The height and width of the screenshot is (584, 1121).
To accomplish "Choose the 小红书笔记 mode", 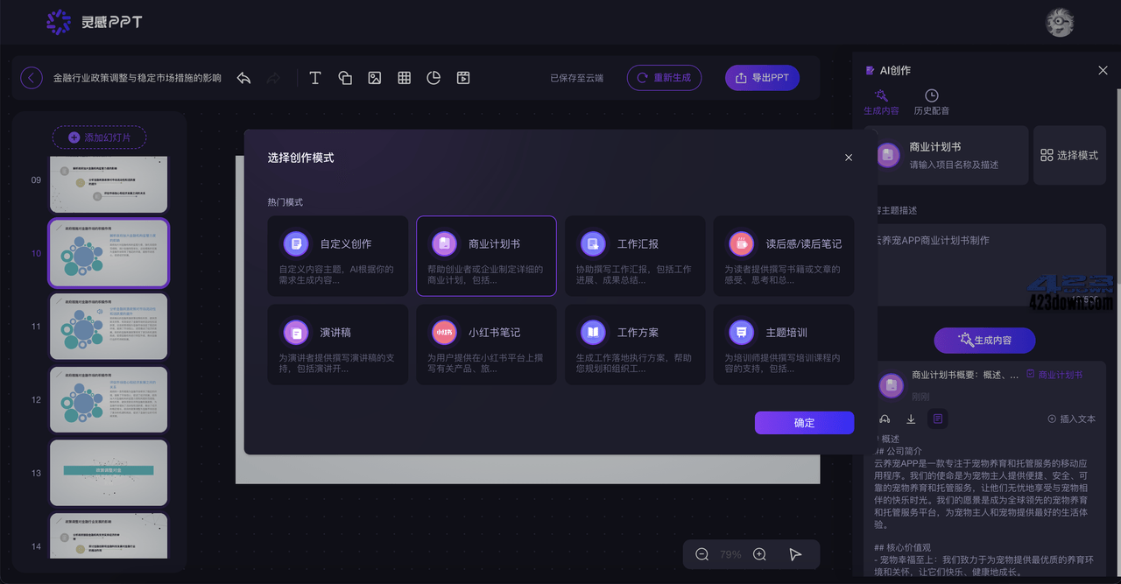I will click(486, 344).
